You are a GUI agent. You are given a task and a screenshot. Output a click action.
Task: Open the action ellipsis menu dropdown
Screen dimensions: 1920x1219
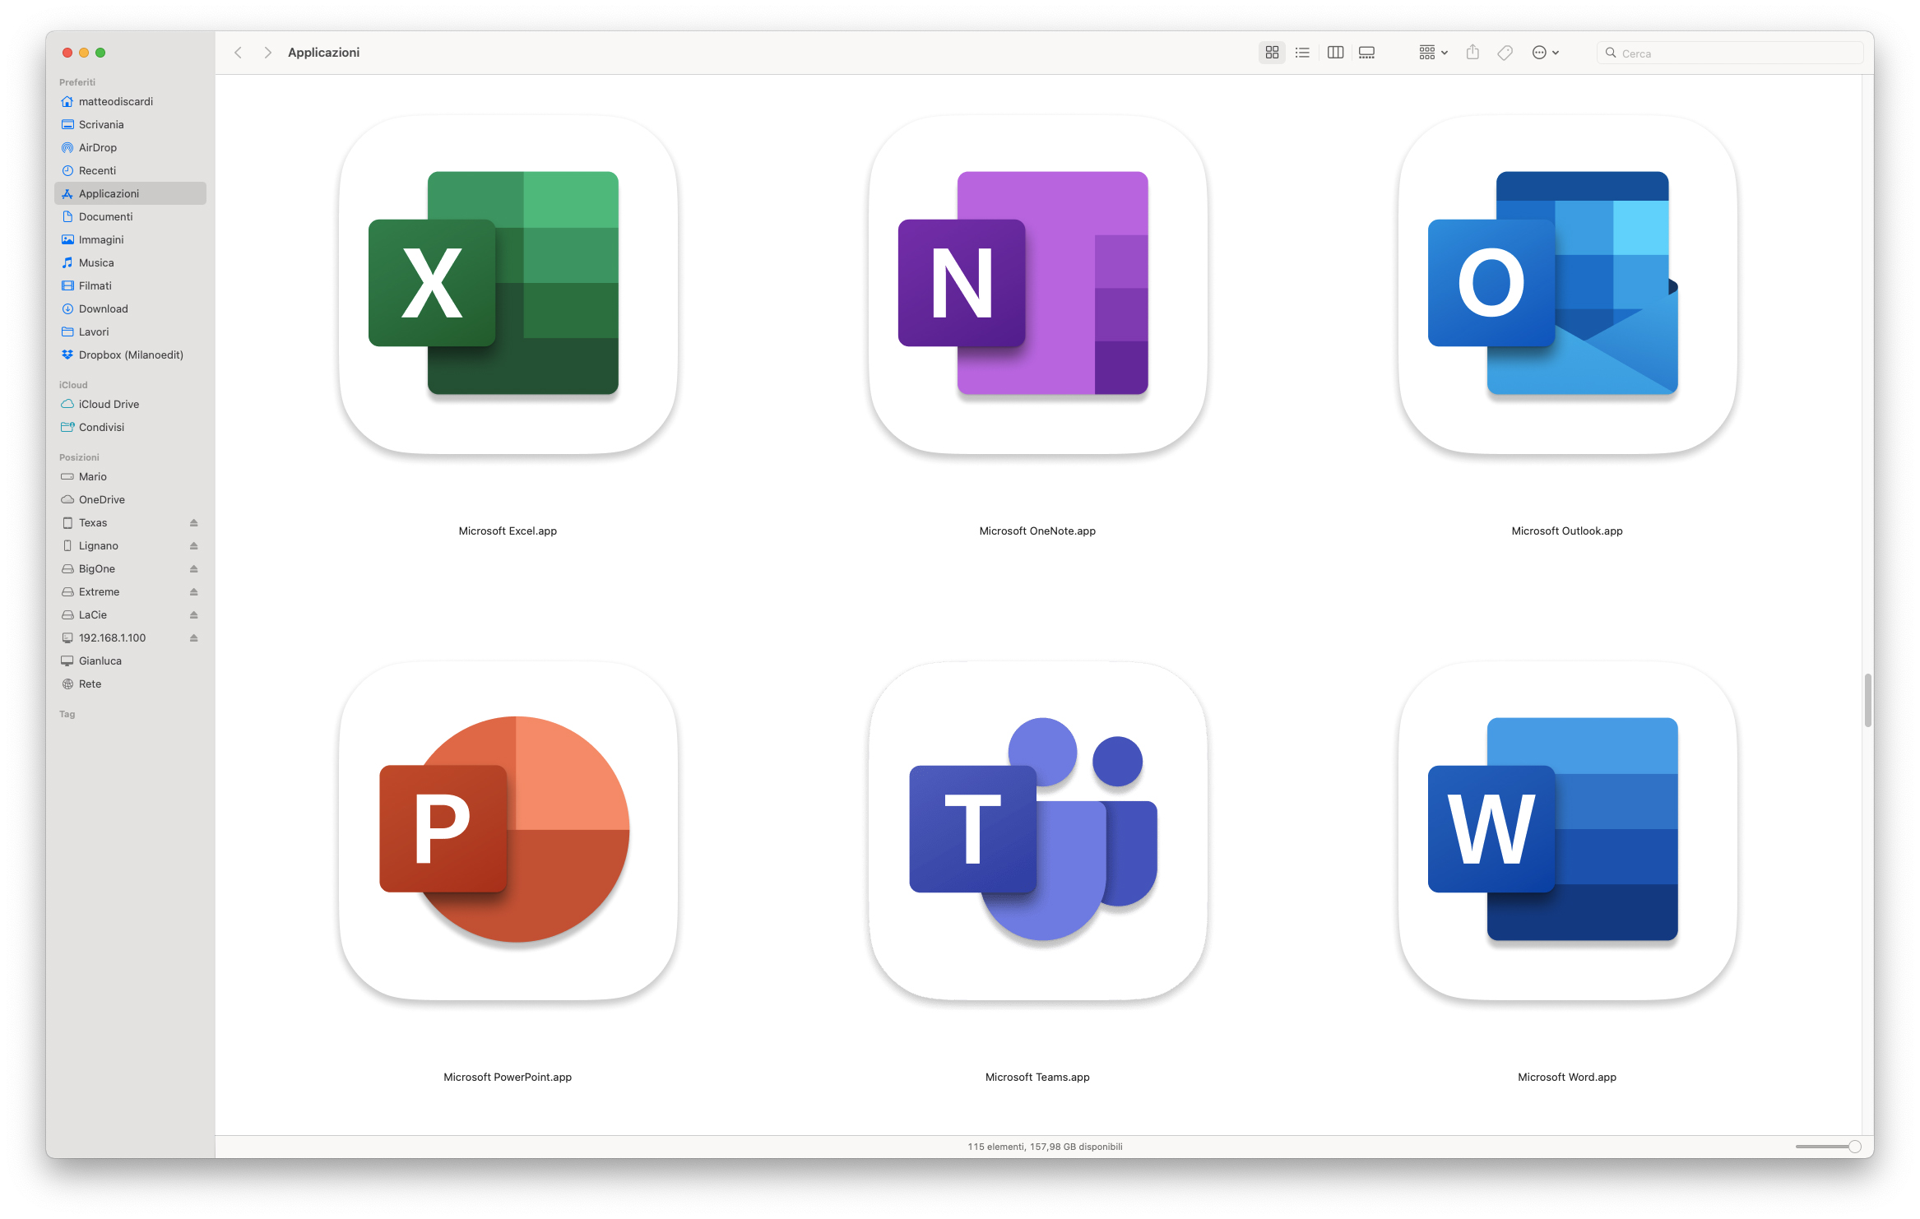point(1545,53)
